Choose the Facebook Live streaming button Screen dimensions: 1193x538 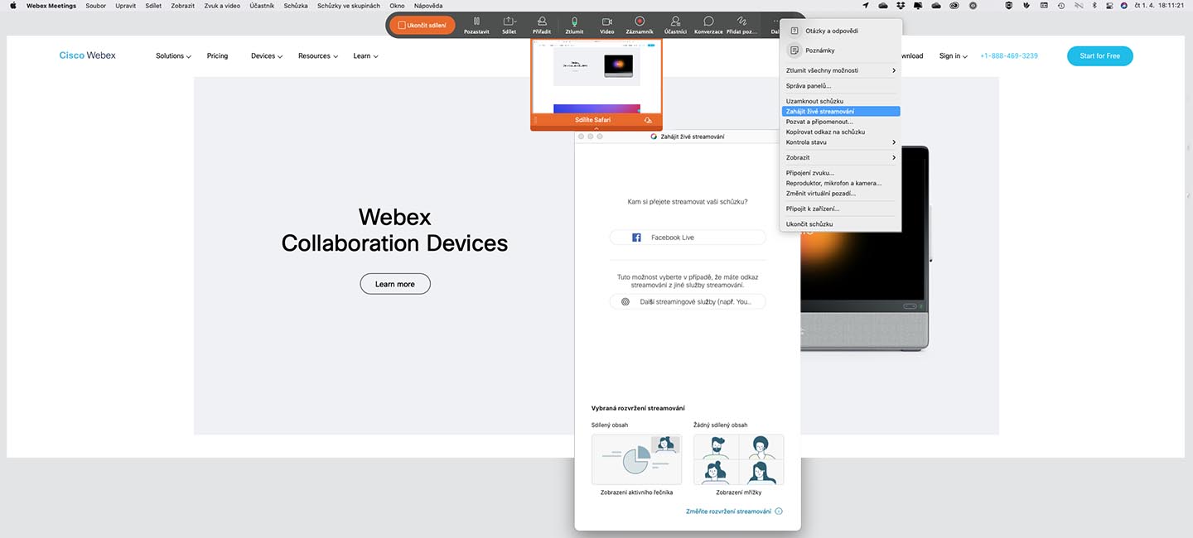688,238
